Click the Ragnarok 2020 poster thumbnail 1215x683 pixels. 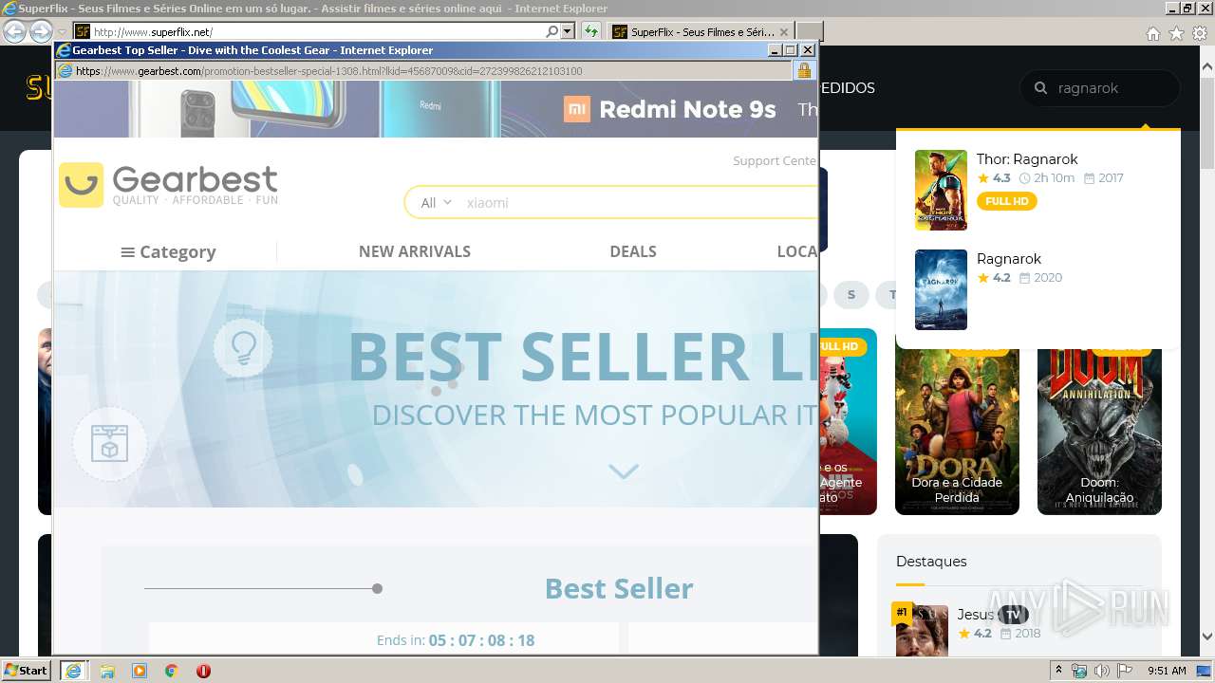[941, 289]
